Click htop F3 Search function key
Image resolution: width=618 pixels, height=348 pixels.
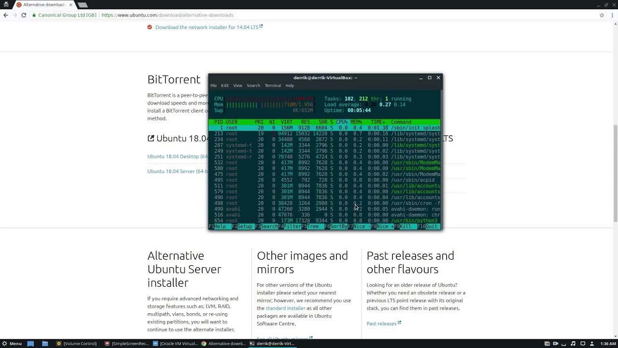(x=267, y=227)
